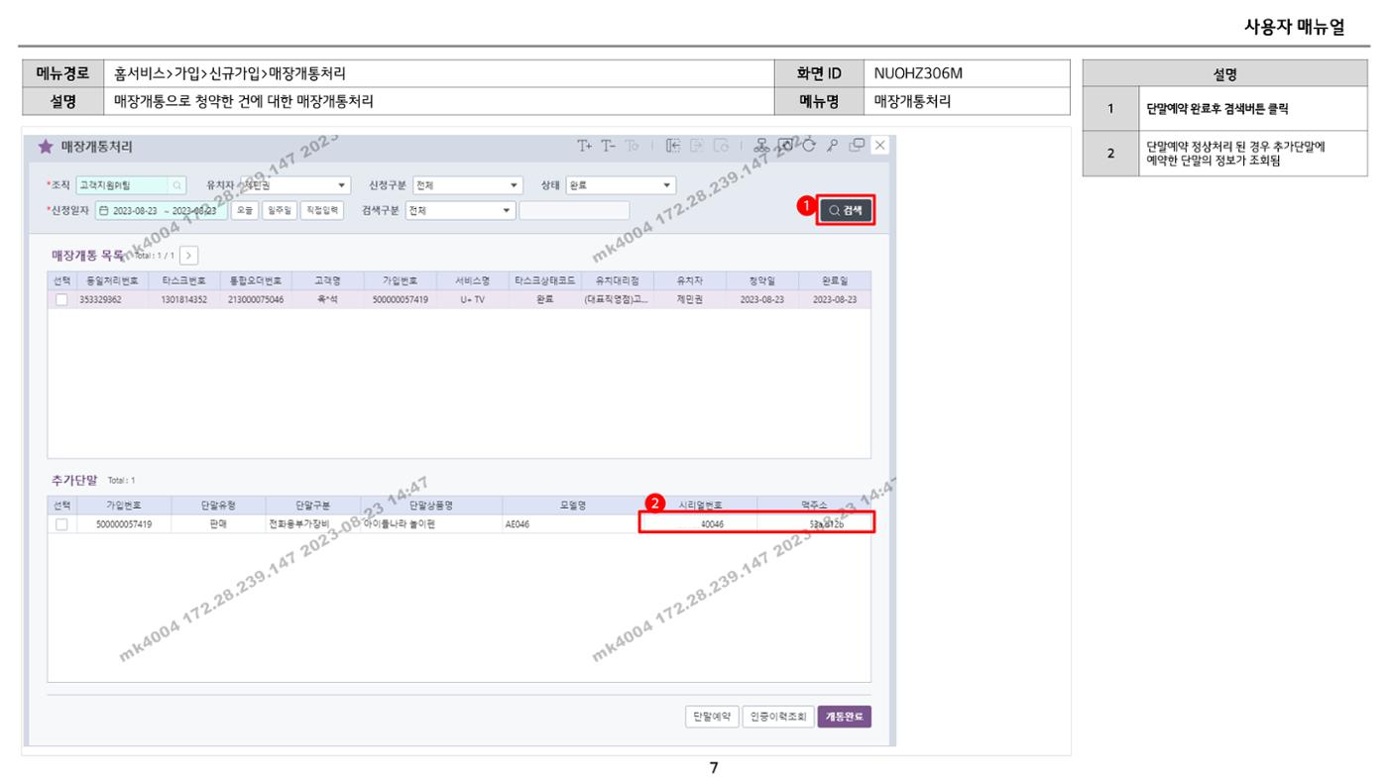Click the 서비스명 column header
Image resolution: width=1388 pixels, height=781 pixels.
tap(472, 280)
